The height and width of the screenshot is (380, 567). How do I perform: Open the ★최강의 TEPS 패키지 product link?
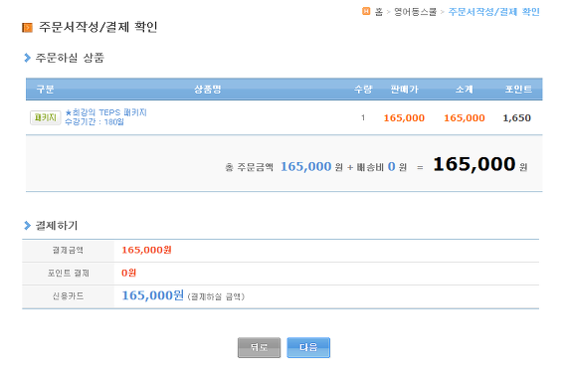[x=105, y=112]
